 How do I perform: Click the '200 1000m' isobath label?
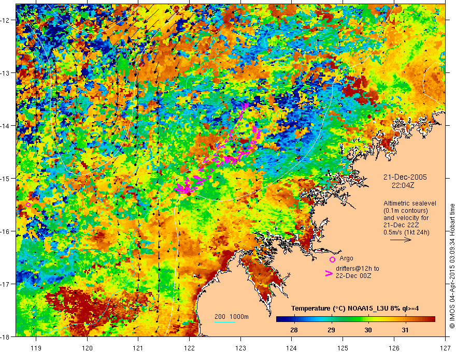click(x=232, y=317)
